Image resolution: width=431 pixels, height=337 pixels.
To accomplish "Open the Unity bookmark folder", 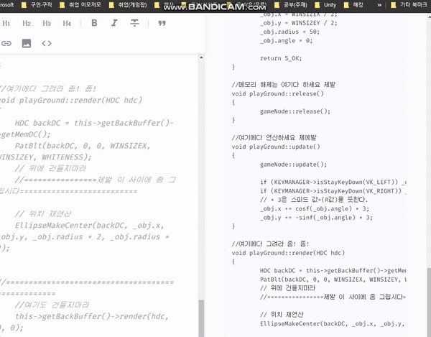I will pos(325,5).
